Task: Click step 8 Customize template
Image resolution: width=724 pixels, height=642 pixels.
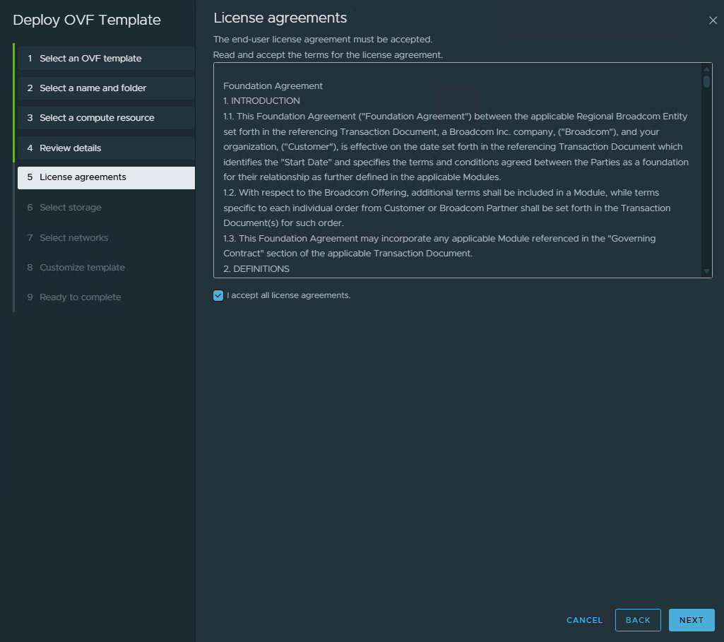Action: (x=82, y=268)
